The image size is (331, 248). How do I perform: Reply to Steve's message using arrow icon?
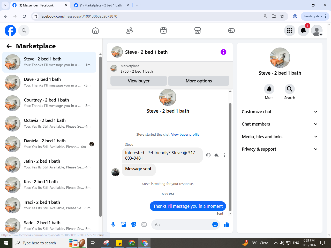point(216,155)
